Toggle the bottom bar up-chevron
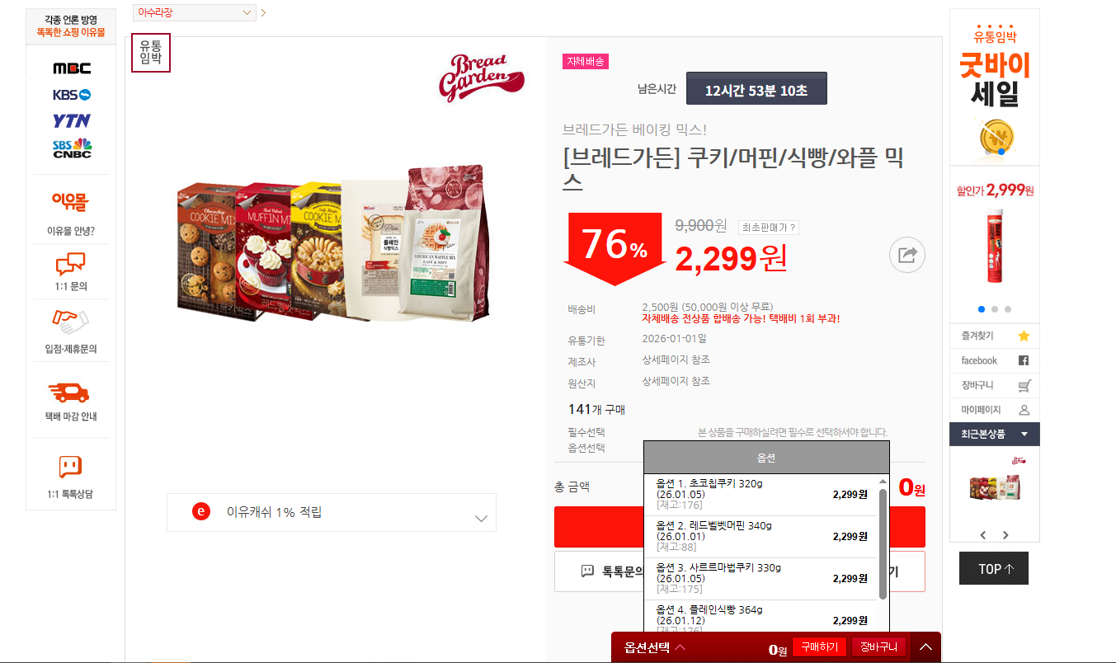The width and height of the screenshot is (1116, 663). tap(926, 647)
